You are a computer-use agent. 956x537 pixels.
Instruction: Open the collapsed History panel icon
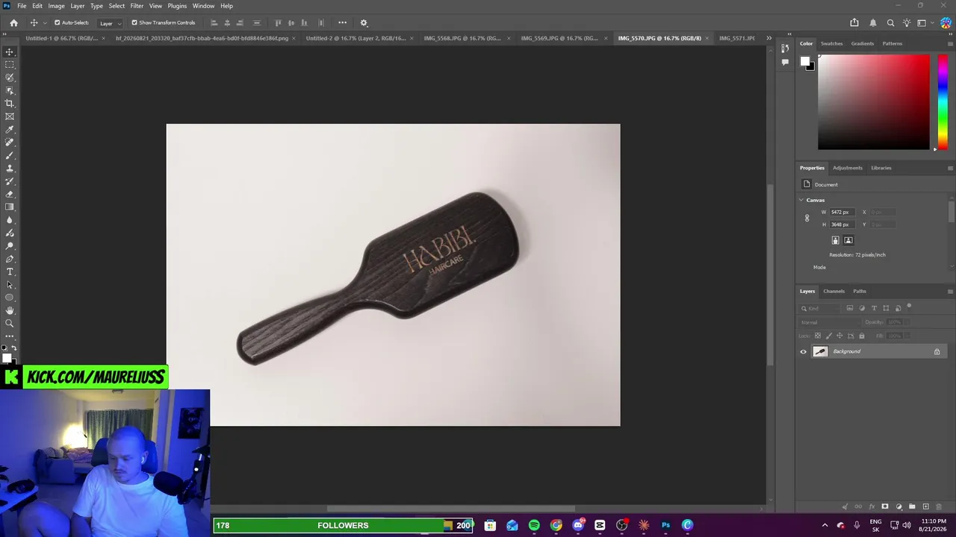pyautogui.click(x=785, y=48)
